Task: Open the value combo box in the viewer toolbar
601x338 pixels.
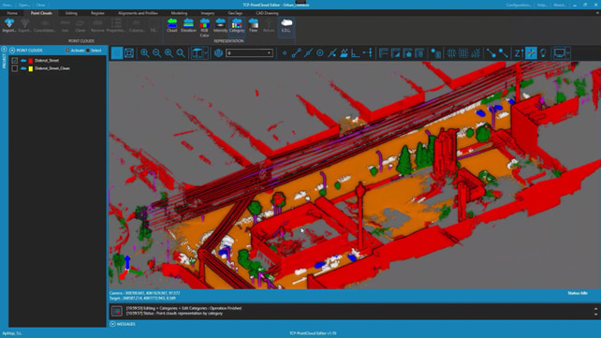Action: [250, 52]
